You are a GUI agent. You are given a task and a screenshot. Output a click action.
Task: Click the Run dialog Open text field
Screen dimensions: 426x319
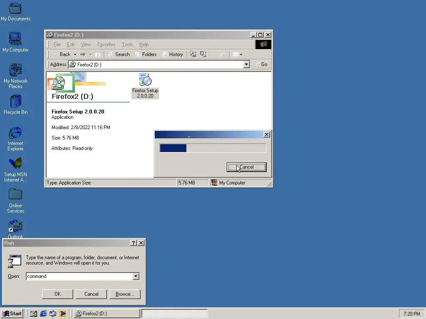pos(79,276)
